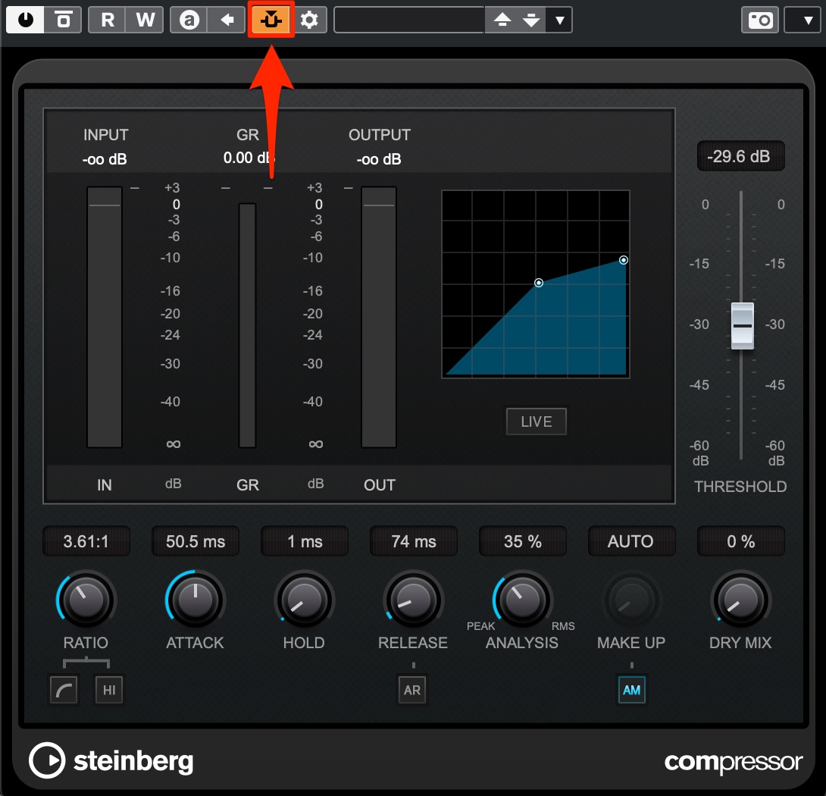Toggle the AR auto release button
This screenshot has height=796, width=826.
tap(412, 690)
